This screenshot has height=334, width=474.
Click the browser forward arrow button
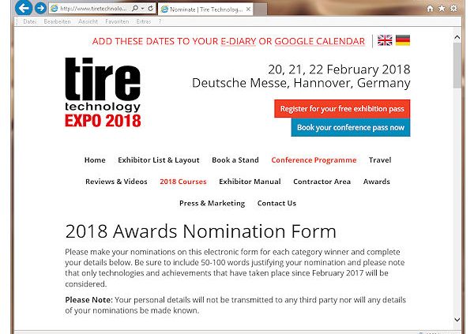(x=40, y=8)
